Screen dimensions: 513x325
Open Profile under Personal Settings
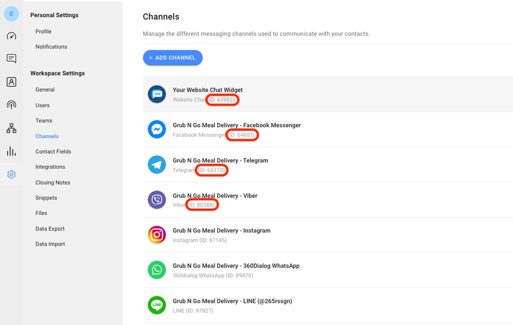coord(43,31)
